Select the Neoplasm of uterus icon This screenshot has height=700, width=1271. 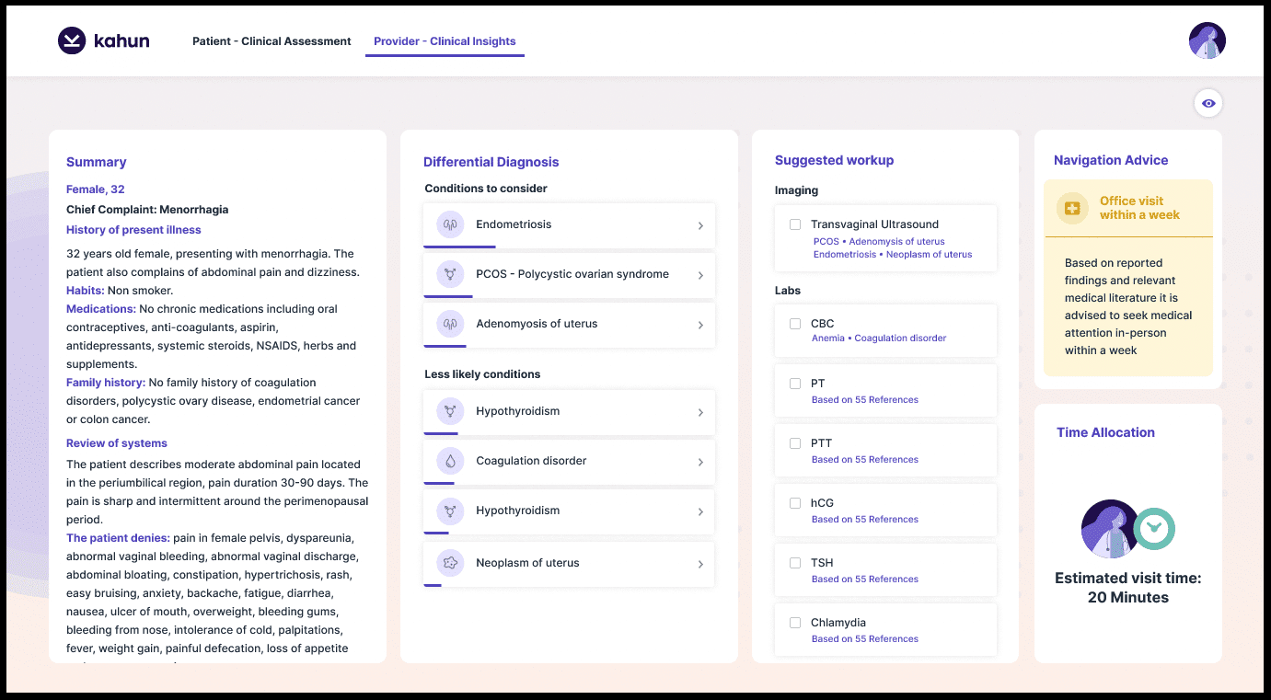pyautogui.click(x=450, y=562)
